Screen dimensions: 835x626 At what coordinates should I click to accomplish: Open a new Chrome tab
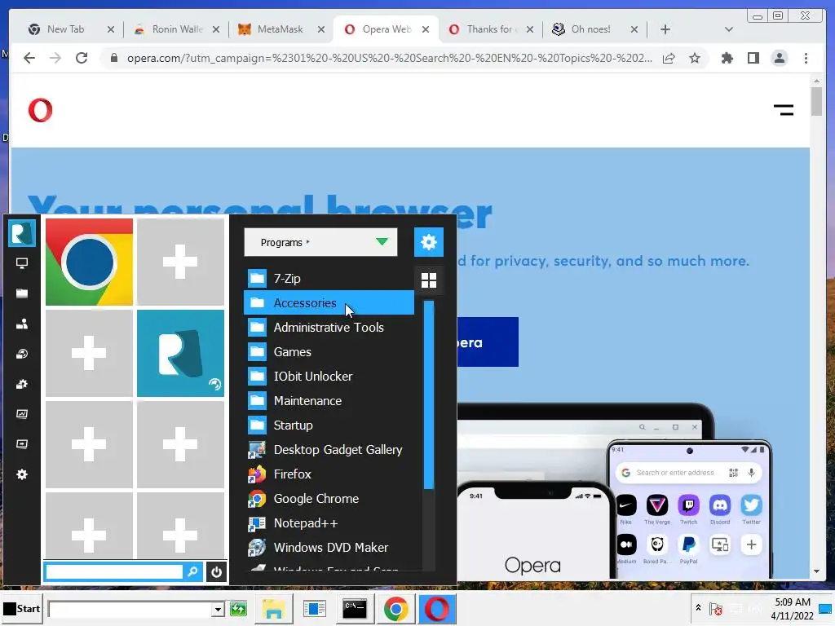coord(665,29)
